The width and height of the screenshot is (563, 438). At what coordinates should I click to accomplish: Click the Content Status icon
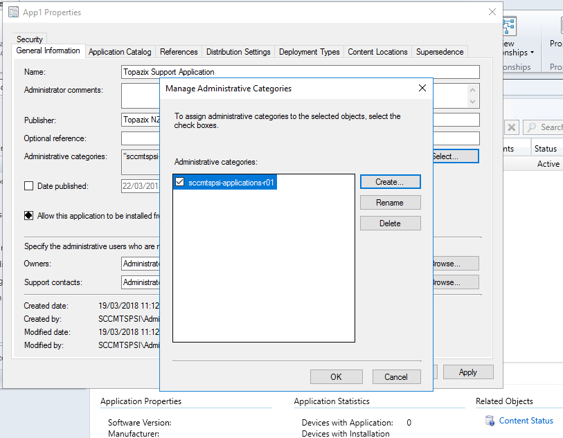[490, 421]
